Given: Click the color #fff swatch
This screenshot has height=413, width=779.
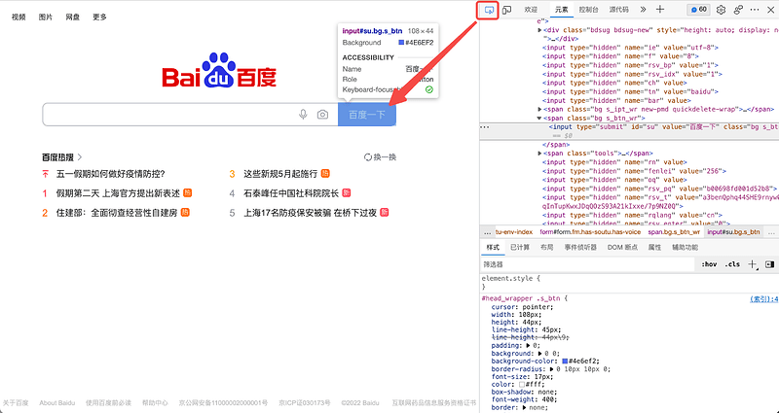Looking at the screenshot, I should click(x=522, y=384).
